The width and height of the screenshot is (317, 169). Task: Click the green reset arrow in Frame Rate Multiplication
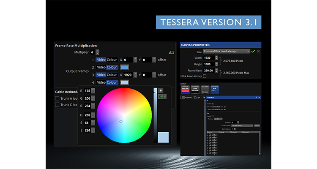pyautogui.click(x=172, y=52)
